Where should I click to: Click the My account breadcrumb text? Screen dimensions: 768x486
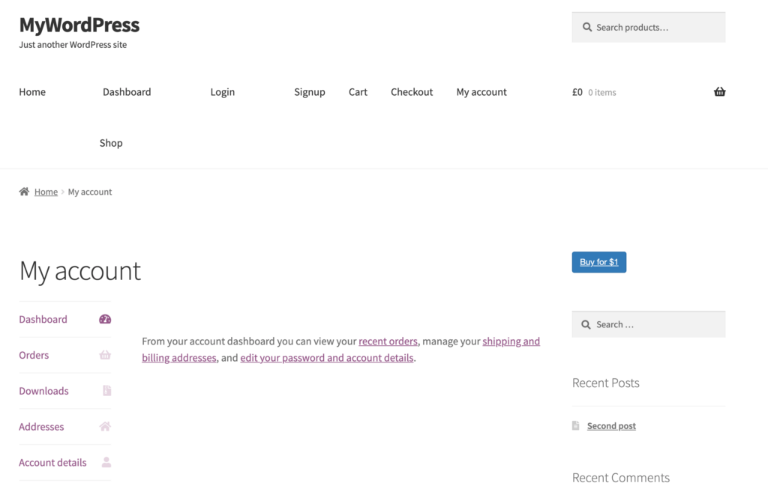click(90, 192)
